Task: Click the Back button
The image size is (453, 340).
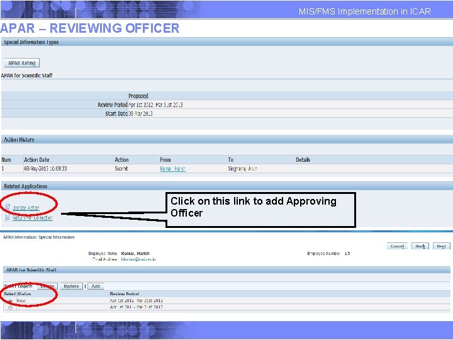Action: pos(420,246)
